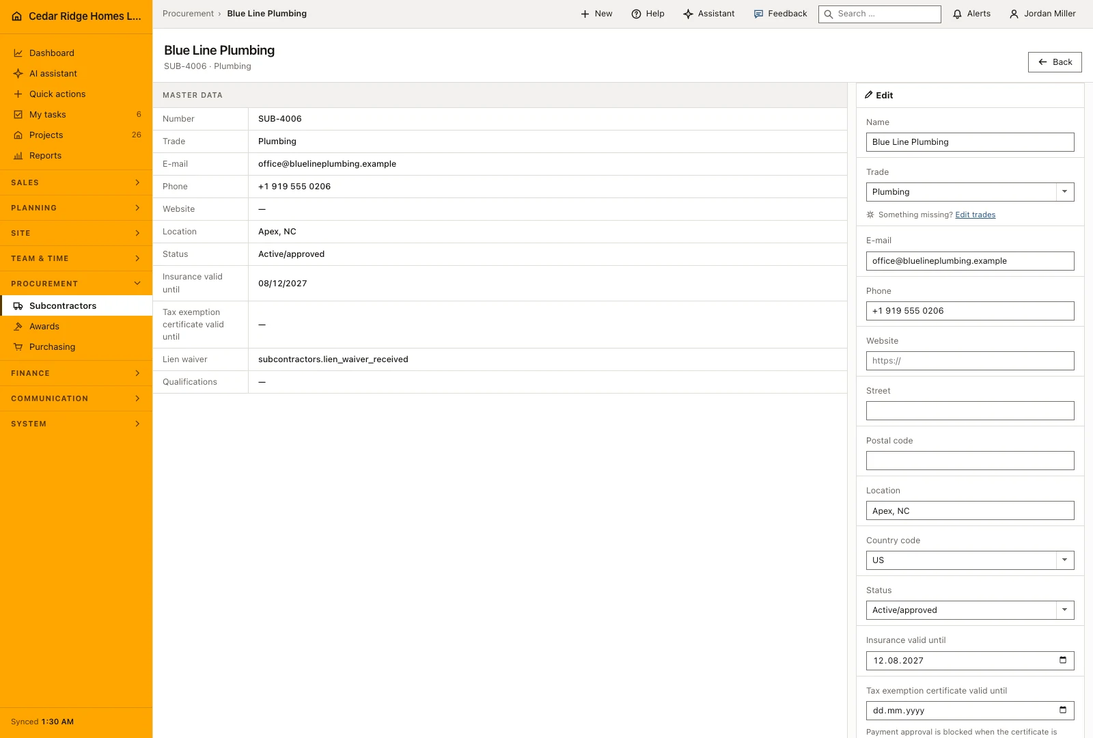Click the empty Street input field

970,411
